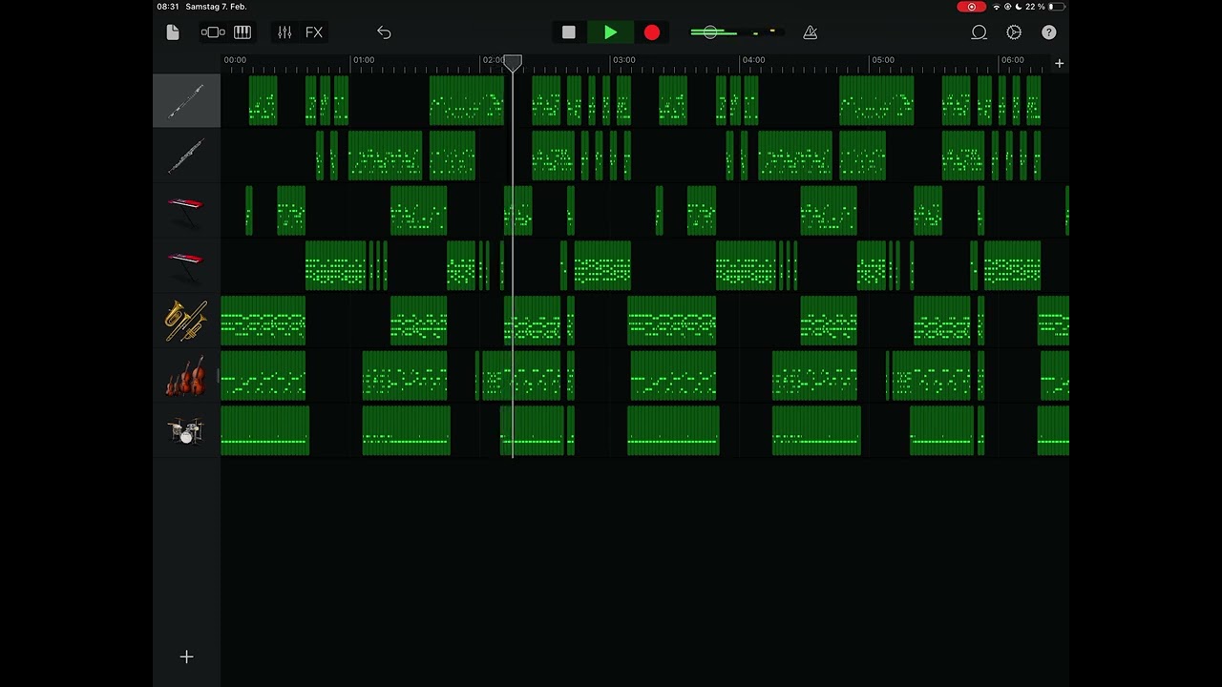
Task: Select the drum kit track header
Action: [x=186, y=431]
